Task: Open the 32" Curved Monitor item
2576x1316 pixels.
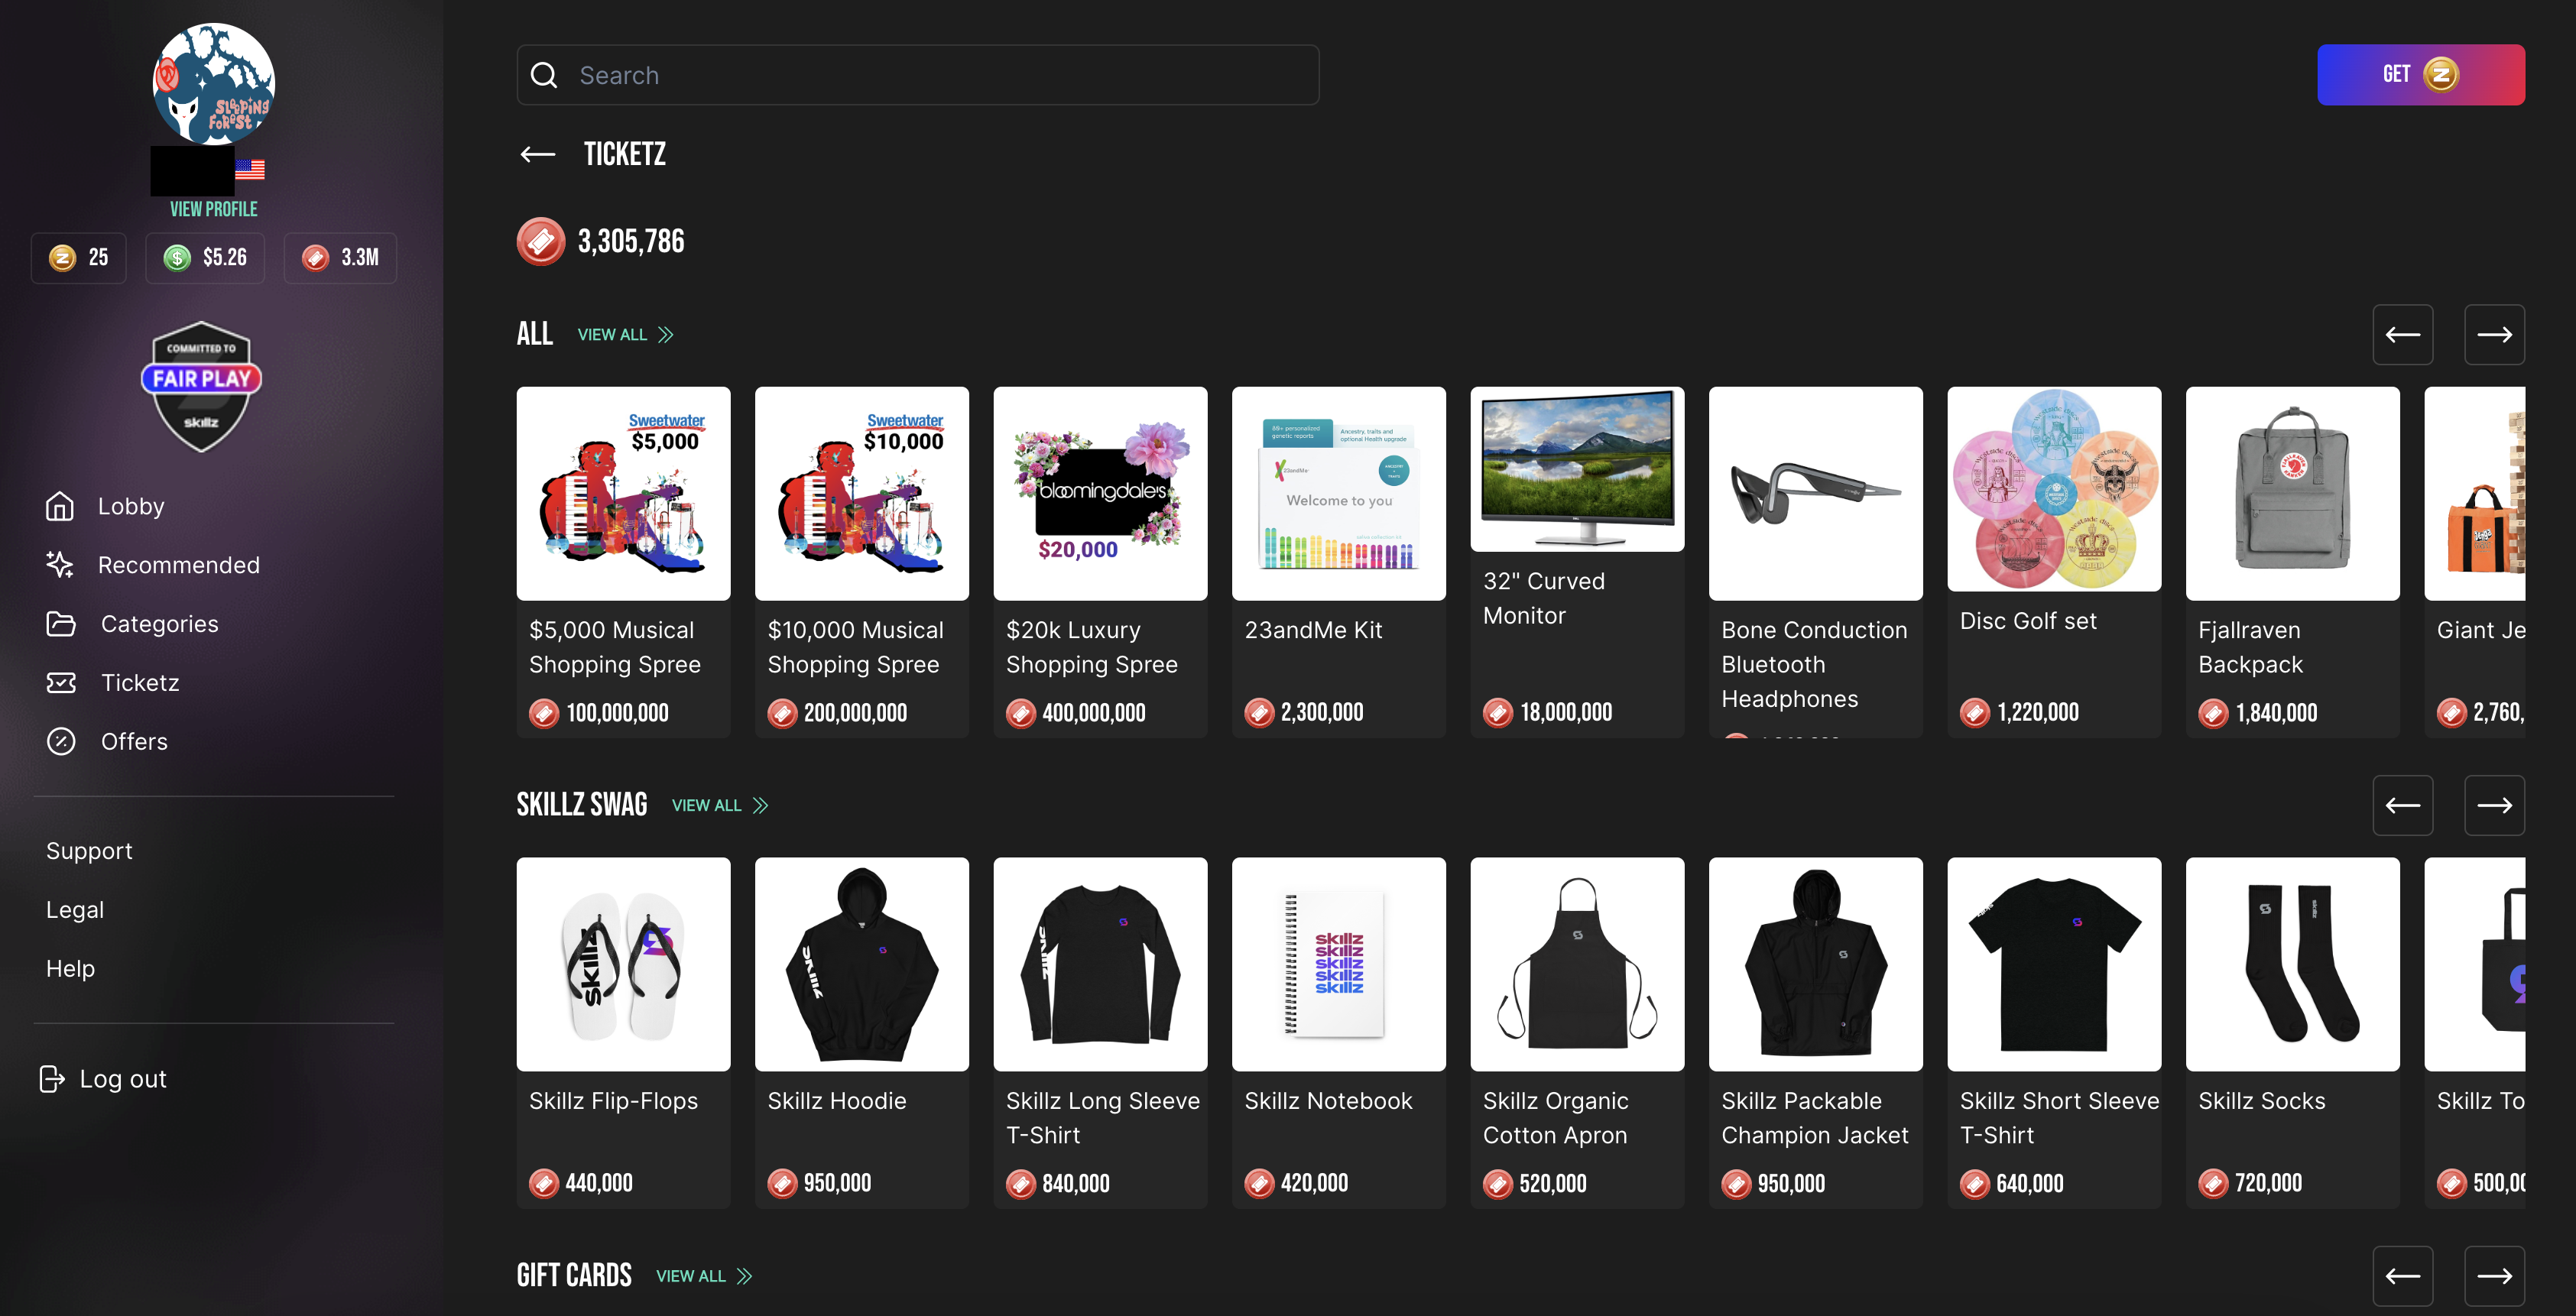Action: click(x=1577, y=562)
